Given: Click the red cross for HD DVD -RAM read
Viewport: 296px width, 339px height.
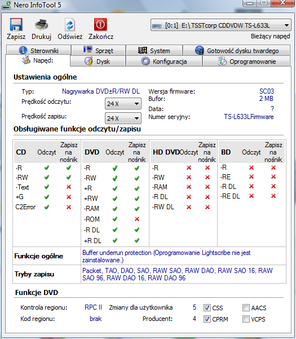Looking at the screenshot, I should tap(189, 187).
